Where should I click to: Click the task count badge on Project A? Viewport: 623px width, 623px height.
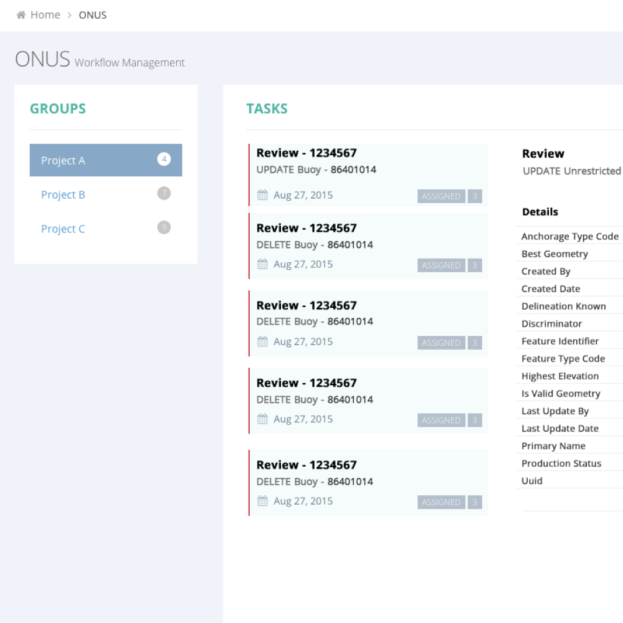[163, 159]
